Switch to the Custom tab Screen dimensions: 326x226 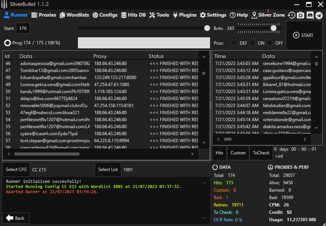point(238,153)
